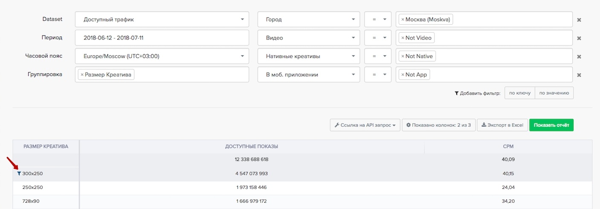Viewport: 600px width, 209px height.
Task: Remove the Москва (Moskva) tag
Action: 403,20
